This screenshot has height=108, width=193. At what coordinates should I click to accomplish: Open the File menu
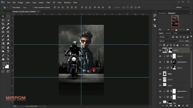[9, 2]
